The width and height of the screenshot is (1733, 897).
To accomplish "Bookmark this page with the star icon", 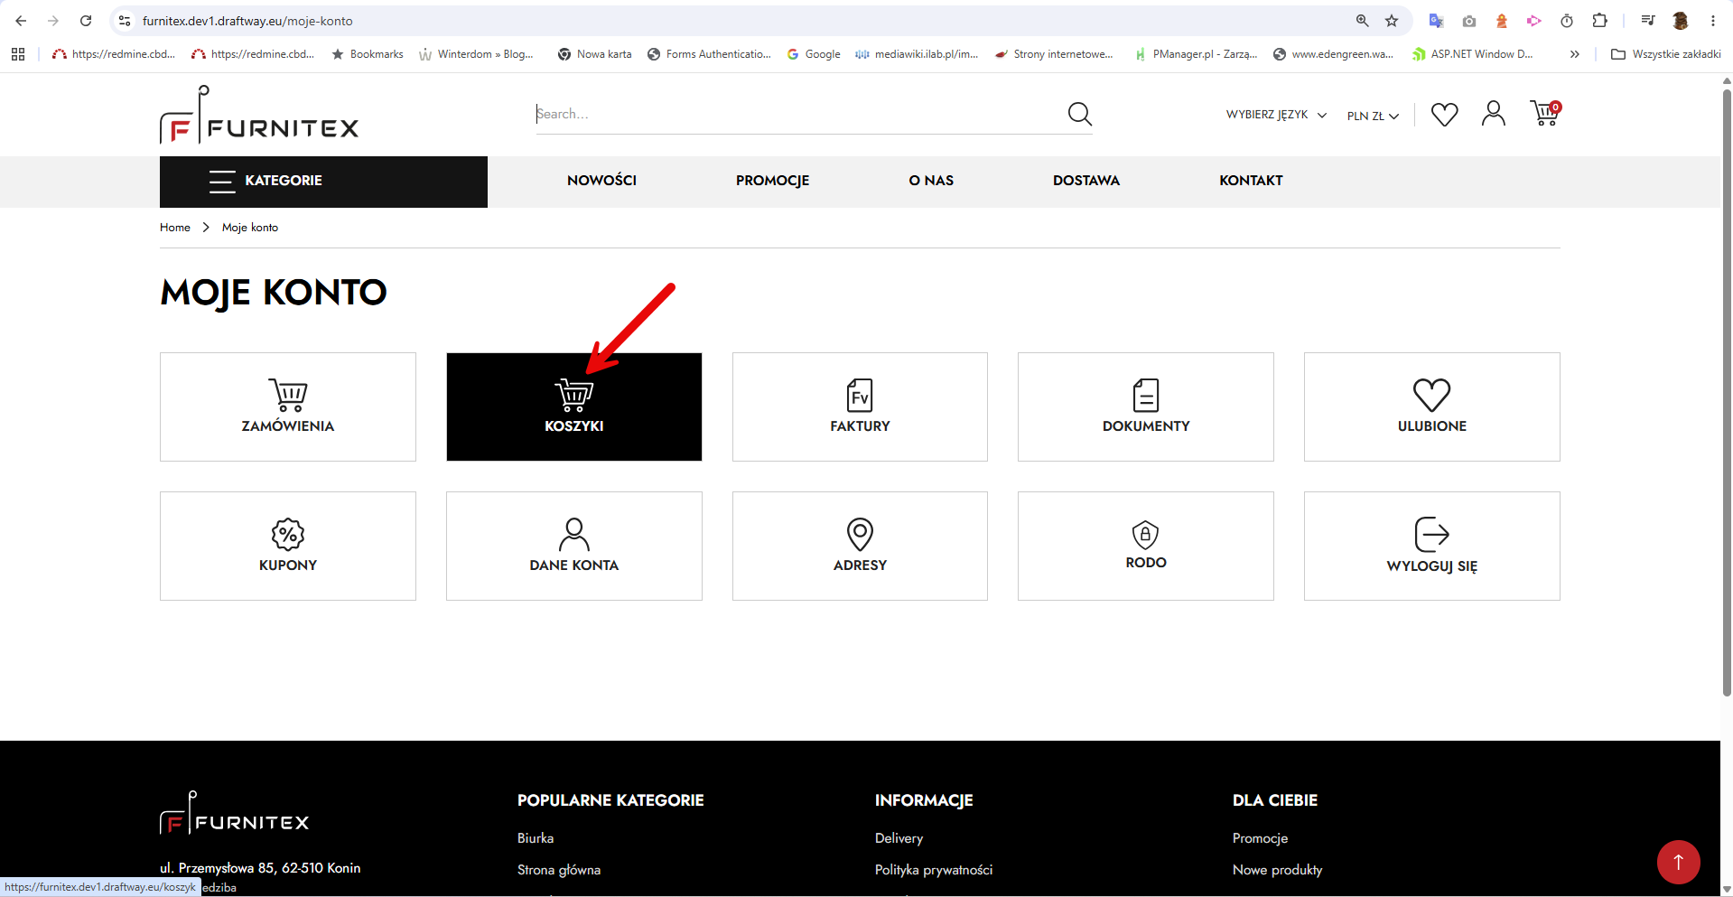I will pos(1392,21).
